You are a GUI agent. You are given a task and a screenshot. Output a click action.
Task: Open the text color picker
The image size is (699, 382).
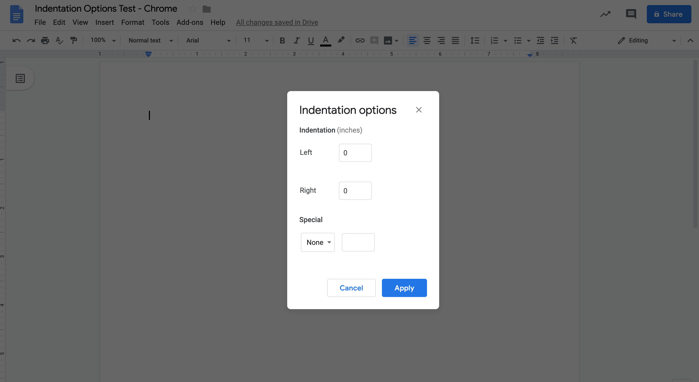(x=326, y=41)
